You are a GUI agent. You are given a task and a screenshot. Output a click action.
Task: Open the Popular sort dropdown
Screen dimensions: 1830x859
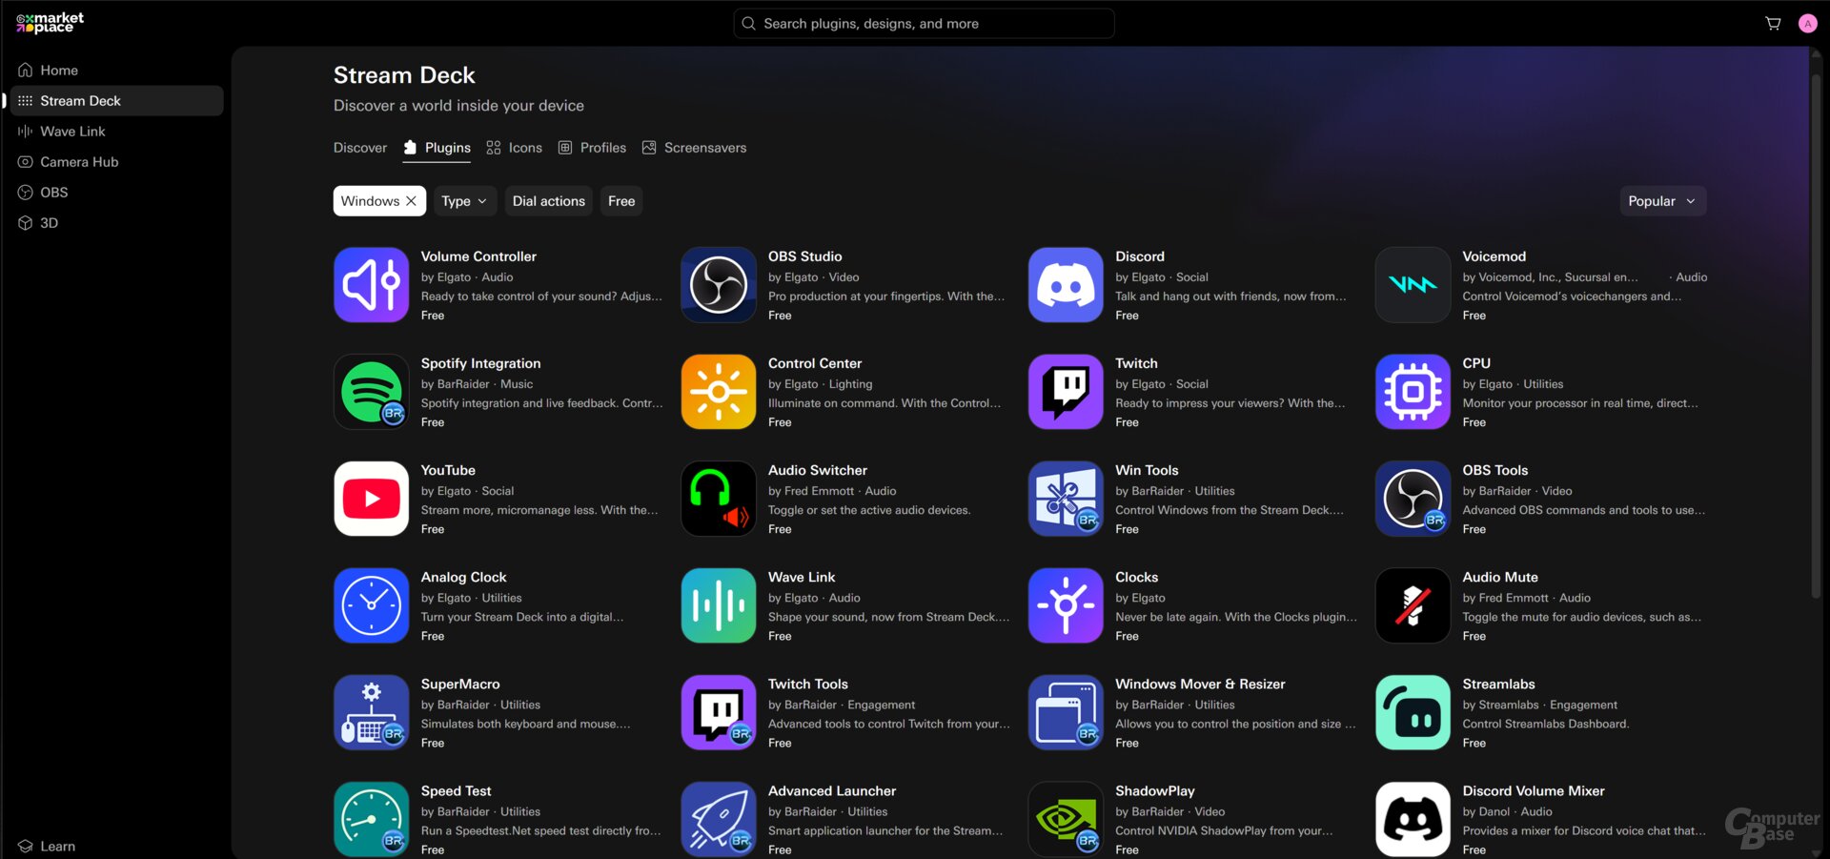pos(1661,200)
